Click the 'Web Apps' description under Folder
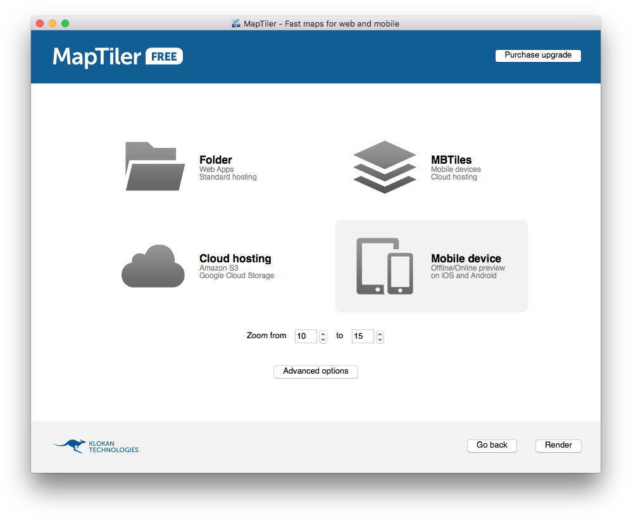Viewport: 631px width, 519px height. coord(216,169)
